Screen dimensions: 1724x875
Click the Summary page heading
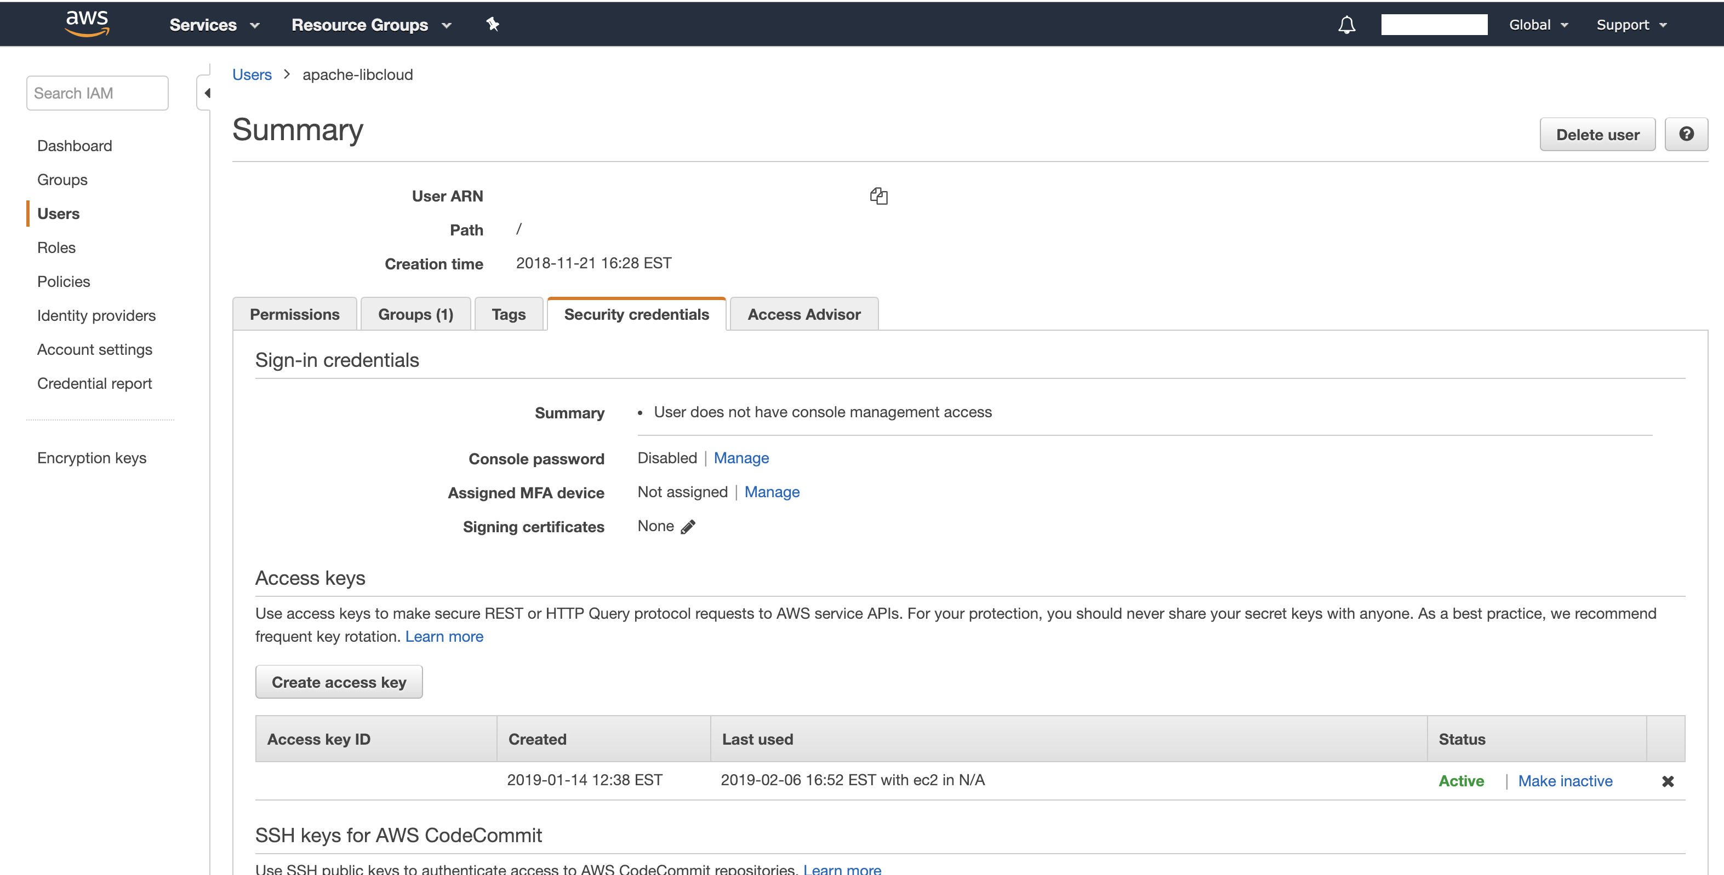point(297,130)
